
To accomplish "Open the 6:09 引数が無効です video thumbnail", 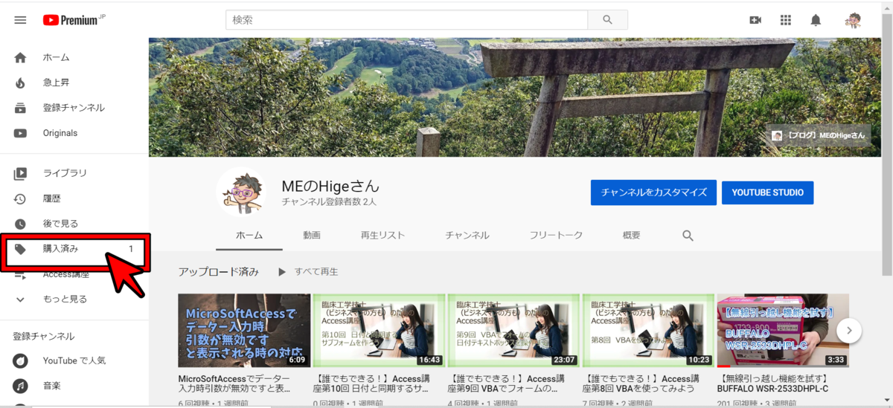I will tap(243, 331).
